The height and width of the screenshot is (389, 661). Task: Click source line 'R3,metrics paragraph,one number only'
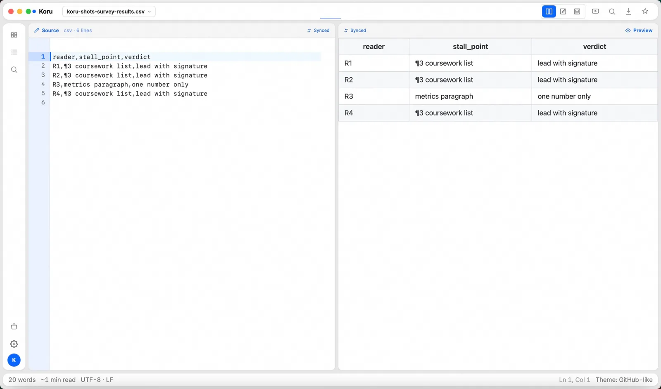pos(120,85)
